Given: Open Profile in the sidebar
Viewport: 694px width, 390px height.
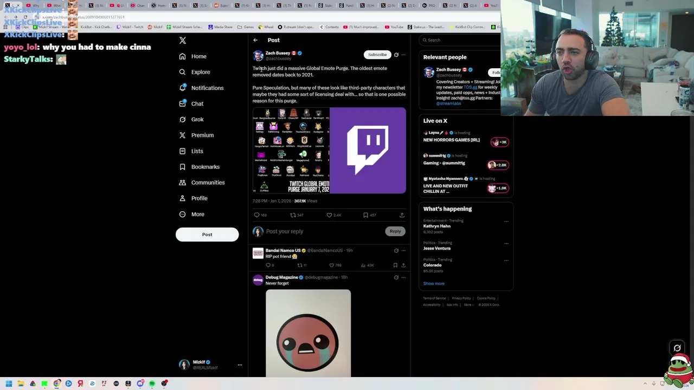Looking at the screenshot, I should [x=193, y=198].
